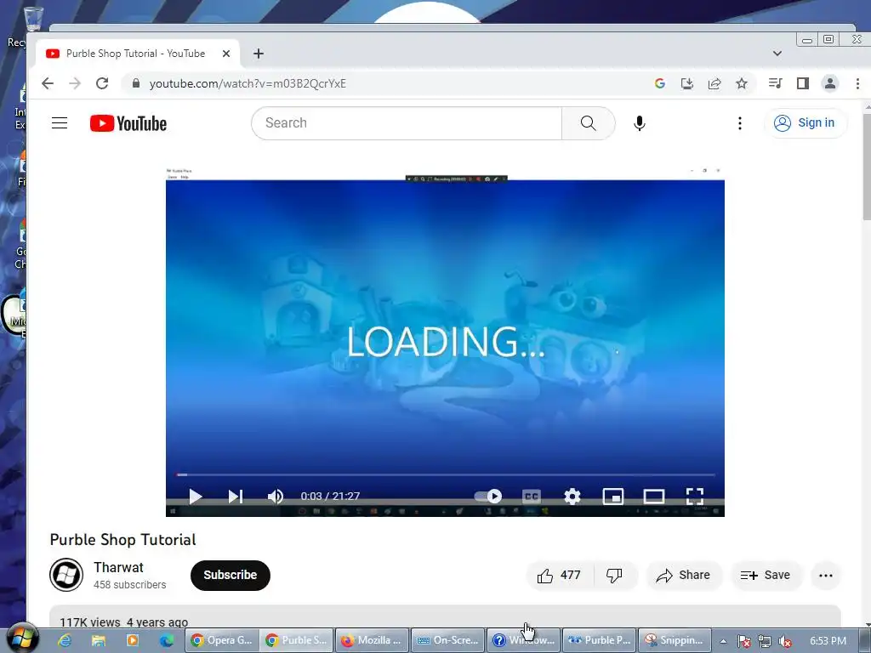Screen dimensions: 871x653
Task: Switch to On-Screen Keyboard taskbar item
Action: point(447,640)
